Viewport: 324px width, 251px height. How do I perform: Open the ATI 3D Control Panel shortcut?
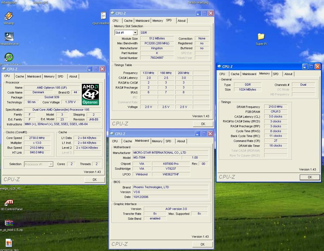tap(9, 202)
